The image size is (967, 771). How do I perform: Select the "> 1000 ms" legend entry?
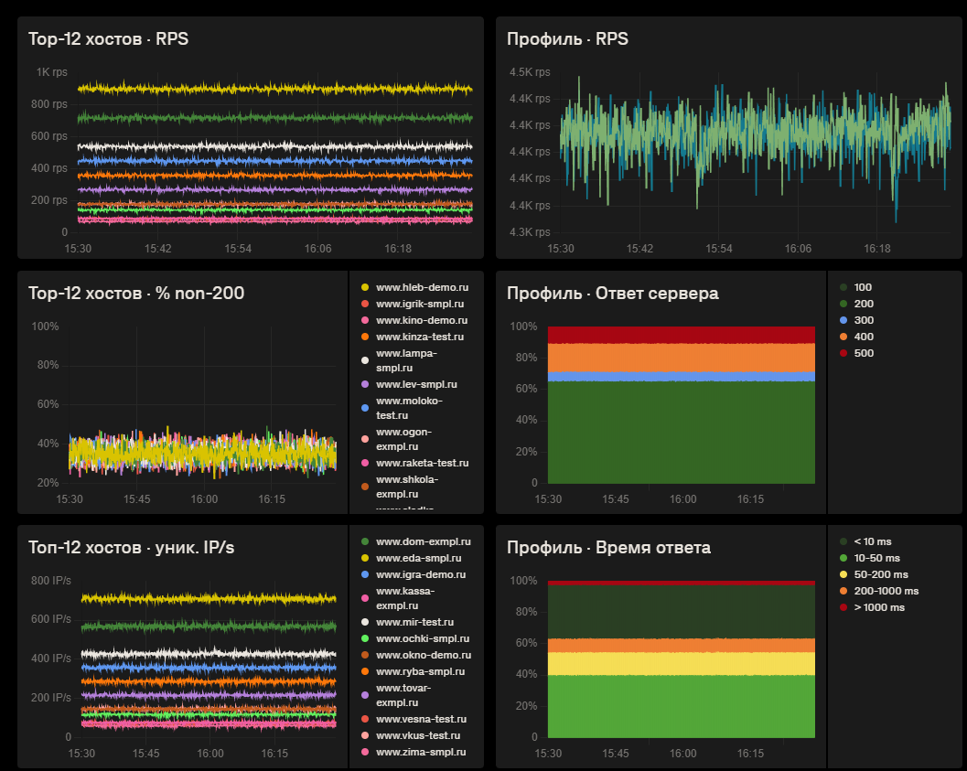point(879,607)
